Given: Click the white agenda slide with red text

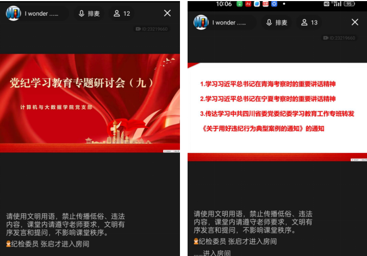Looking at the screenshot, I should point(277,111).
